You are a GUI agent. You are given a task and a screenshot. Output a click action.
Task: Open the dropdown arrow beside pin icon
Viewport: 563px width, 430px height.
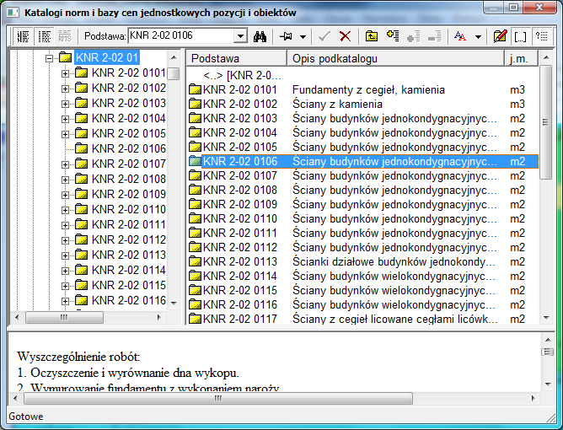coord(303,36)
